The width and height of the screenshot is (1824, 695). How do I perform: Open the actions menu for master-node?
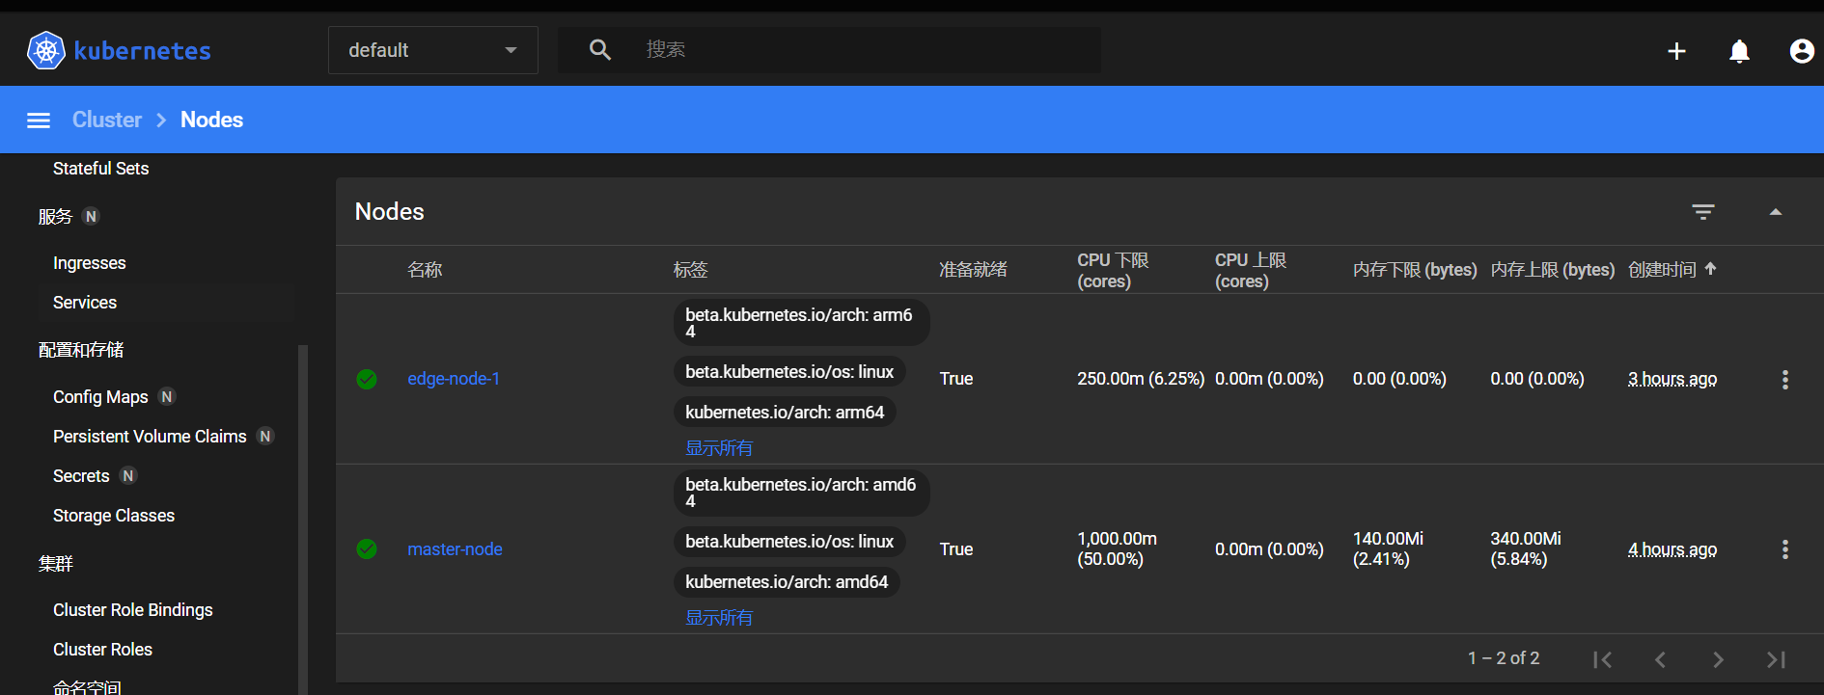pos(1785,549)
